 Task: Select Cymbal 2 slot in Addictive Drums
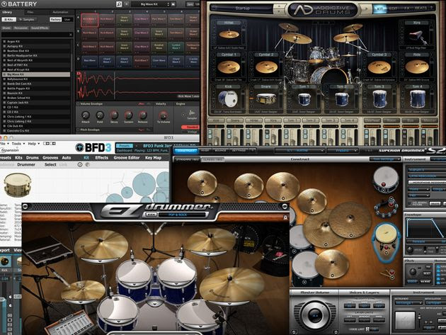tap(266, 67)
